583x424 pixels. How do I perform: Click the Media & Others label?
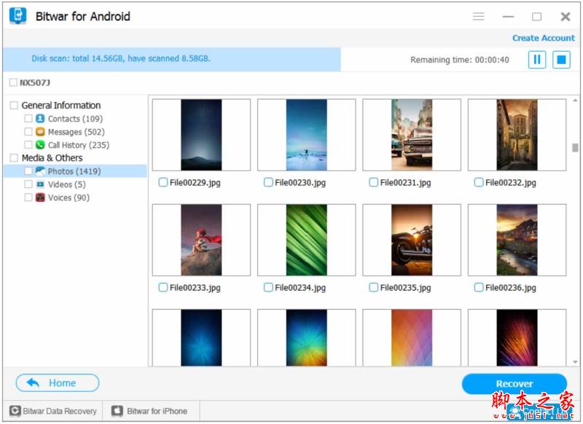point(52,158)
